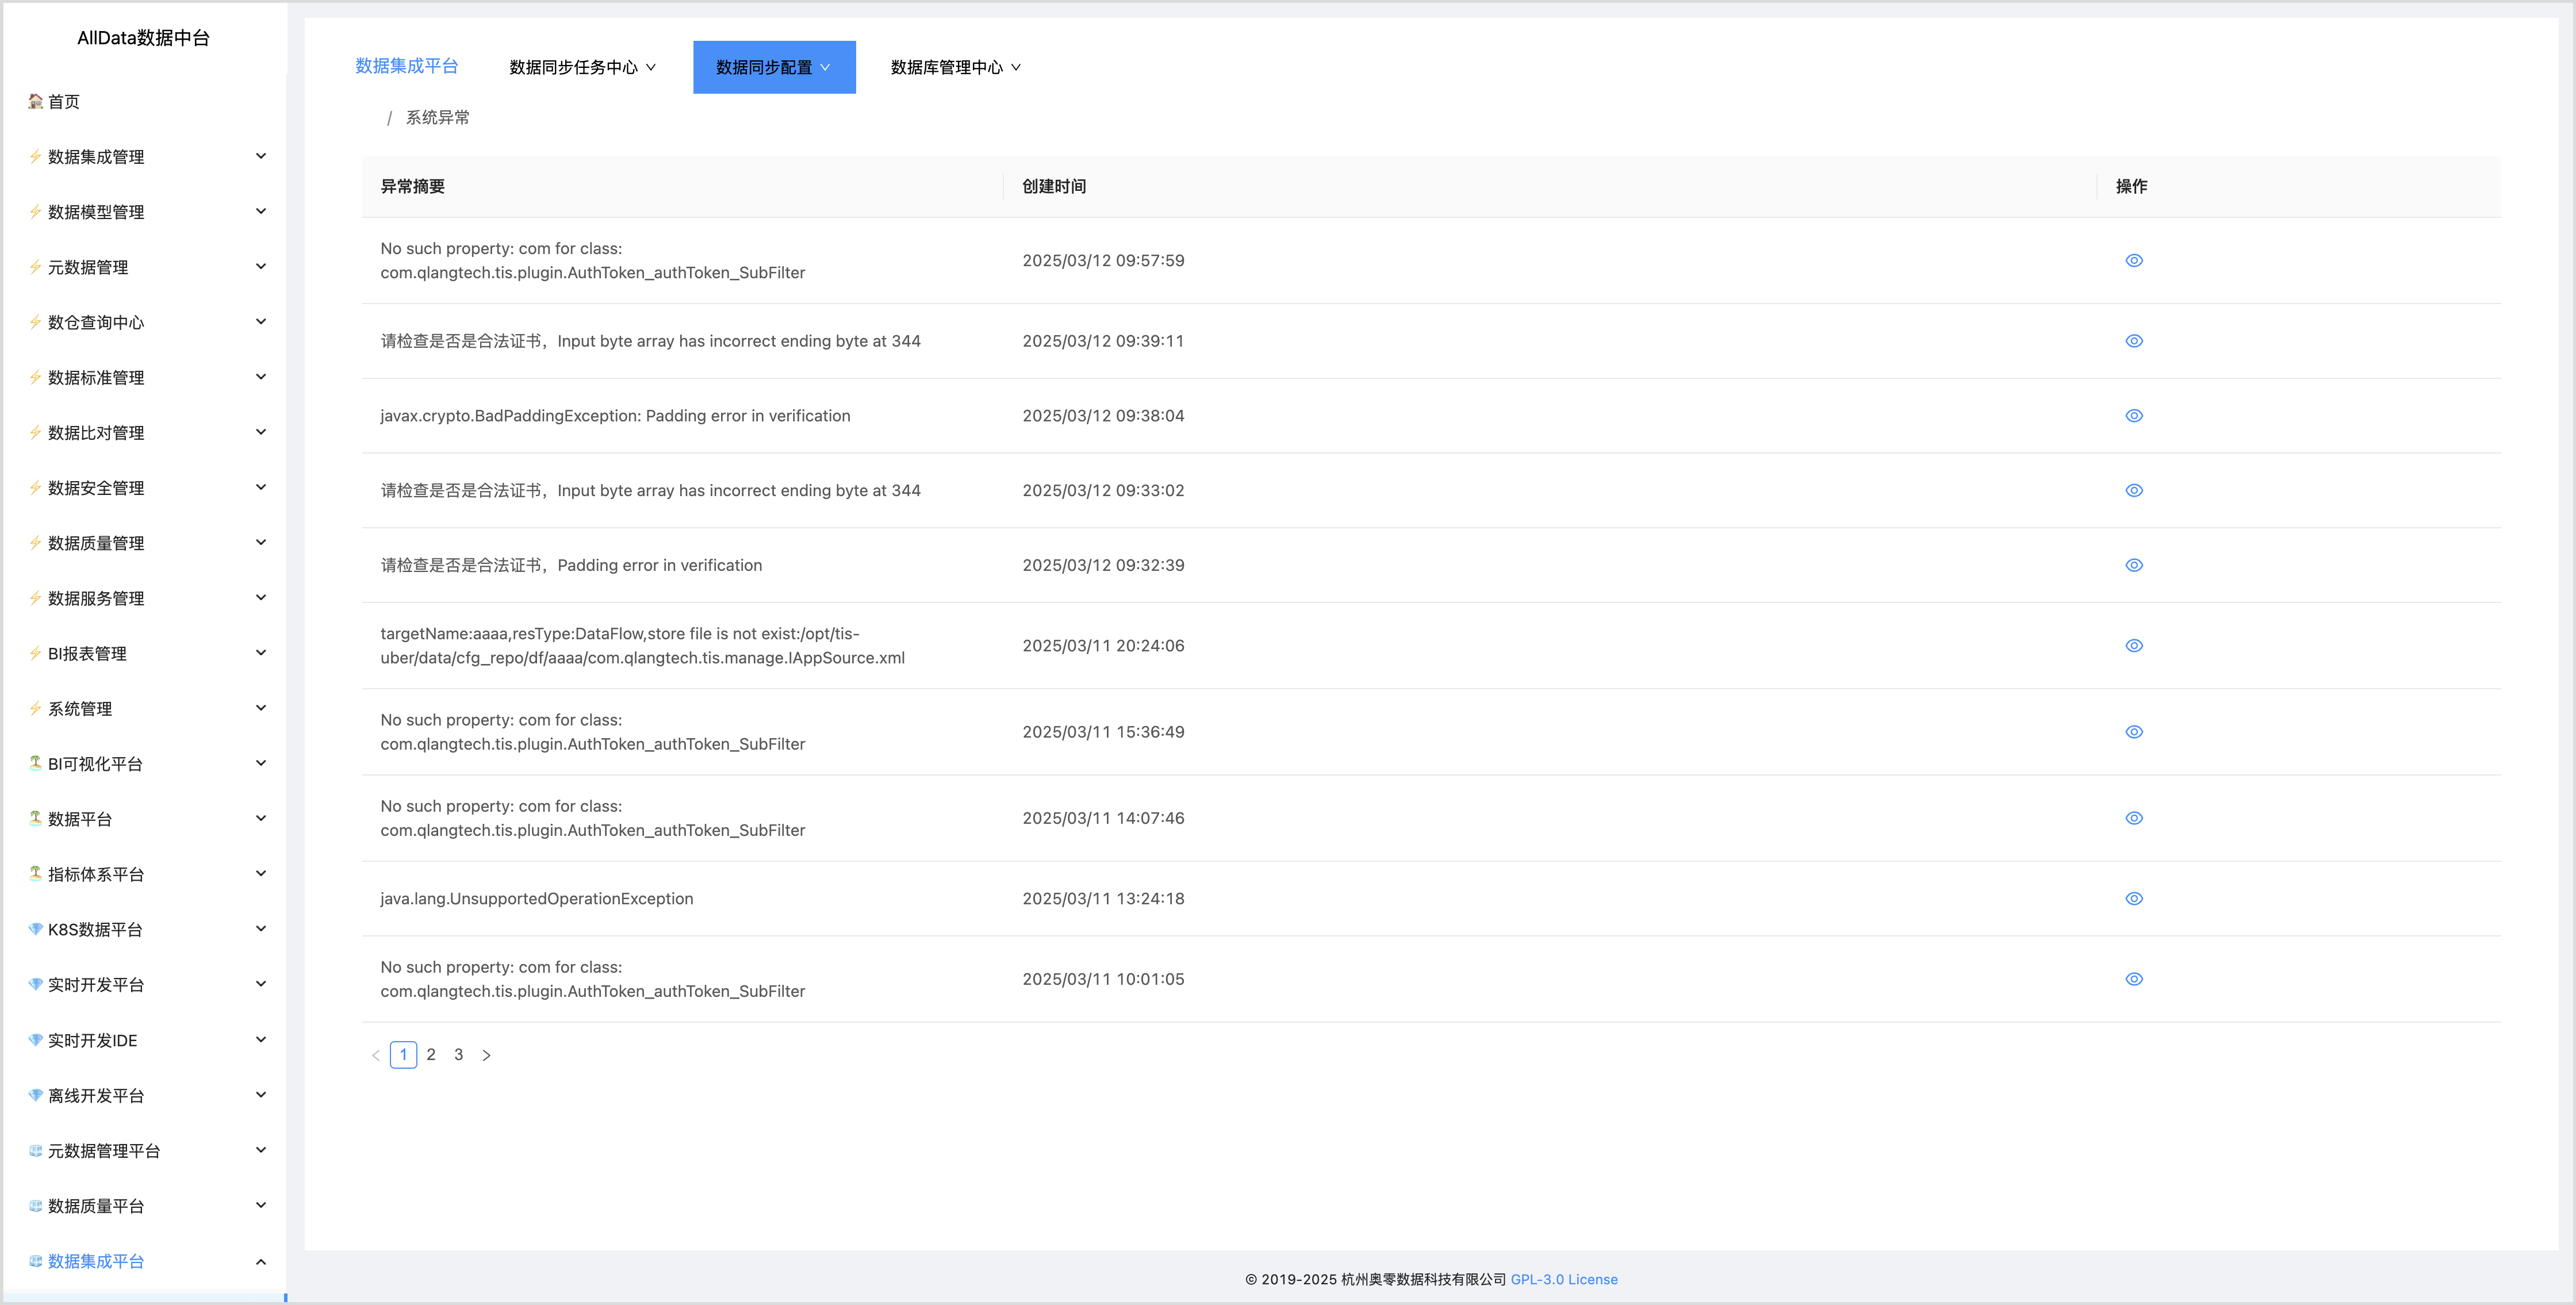Open the 数据库管理中心 menu

click(x=955, y=67)
